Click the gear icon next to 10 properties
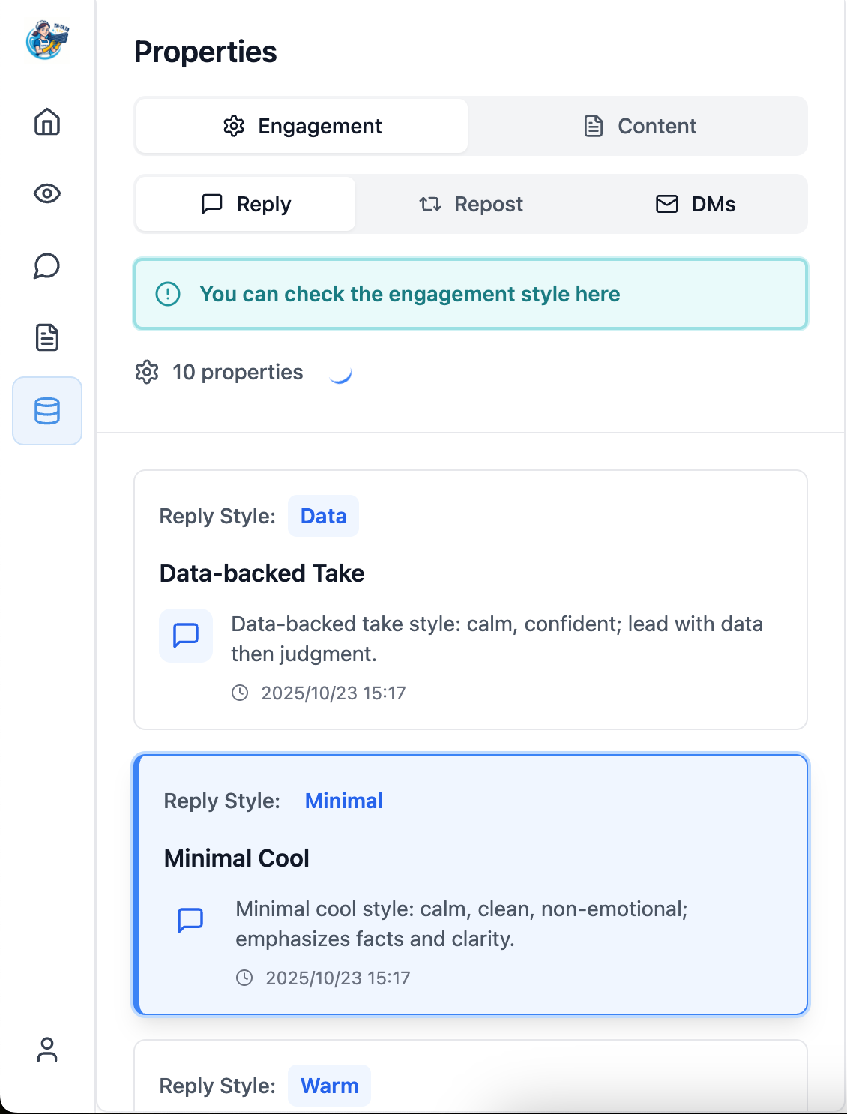 [148, 372]
